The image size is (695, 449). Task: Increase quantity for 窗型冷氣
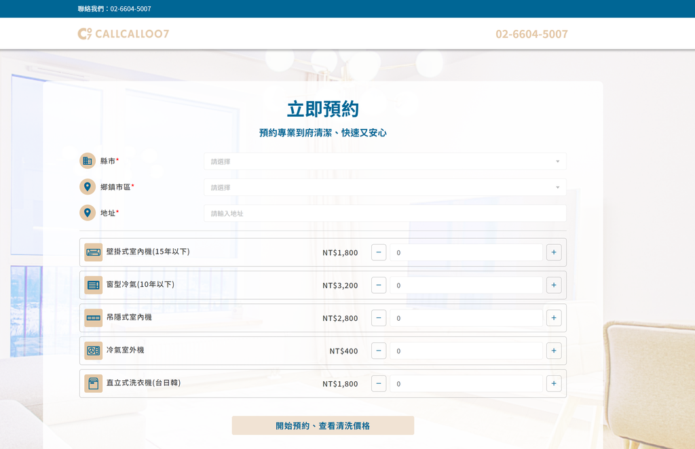(x=554, y=285)
